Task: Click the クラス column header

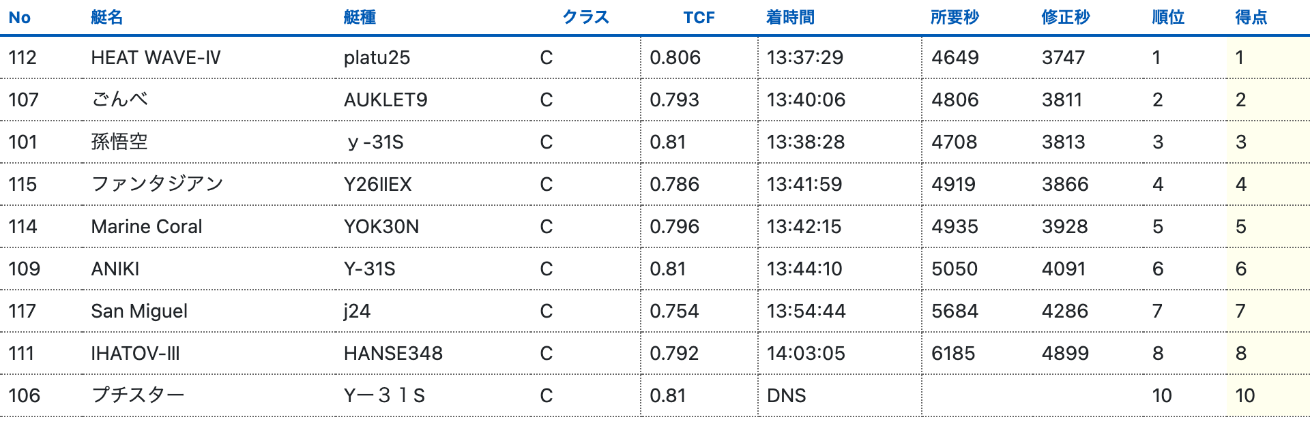Action: pos(585,18)
